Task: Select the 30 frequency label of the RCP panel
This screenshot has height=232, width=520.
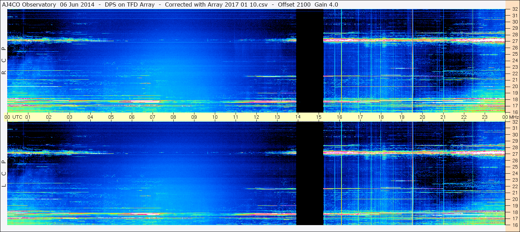Action: 514,22
